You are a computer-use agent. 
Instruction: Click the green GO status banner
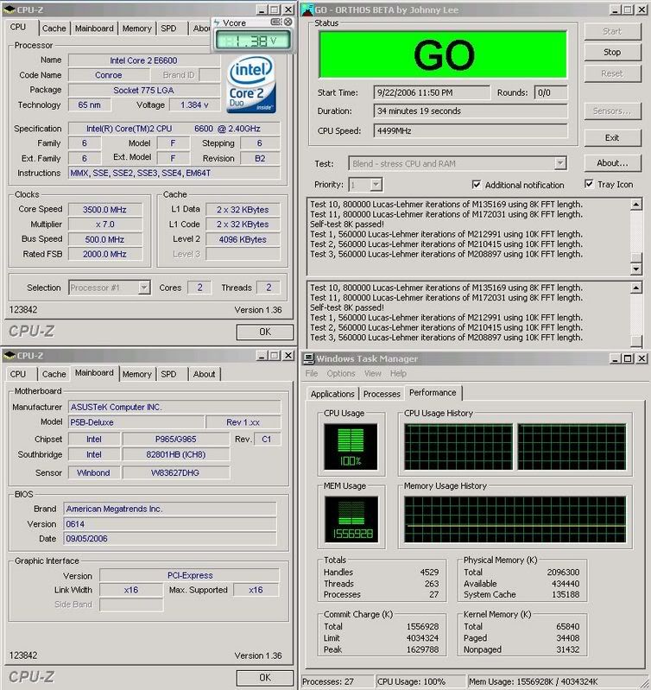[x=443, y=54]
